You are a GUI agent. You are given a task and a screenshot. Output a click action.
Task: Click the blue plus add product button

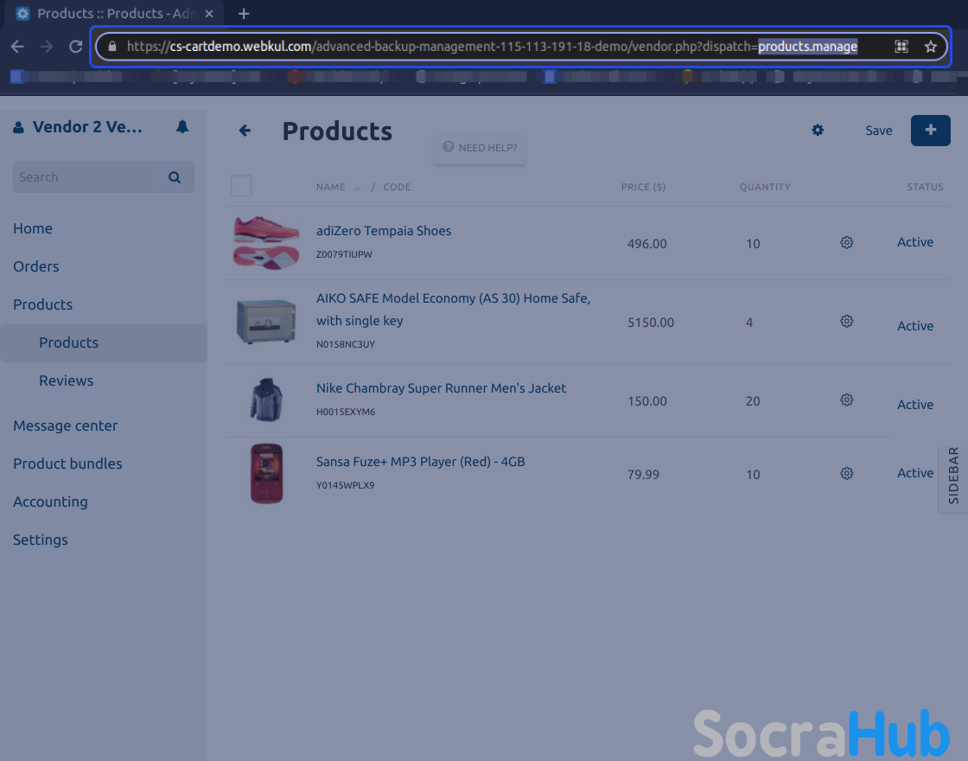pyautogui.click(x=930, y=131)
